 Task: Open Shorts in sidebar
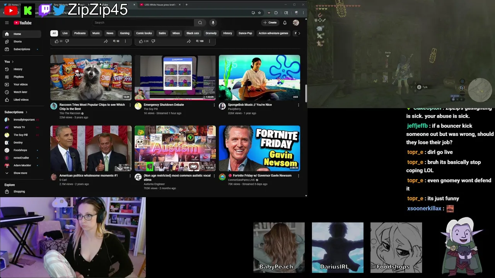click(x=22, y=42)
